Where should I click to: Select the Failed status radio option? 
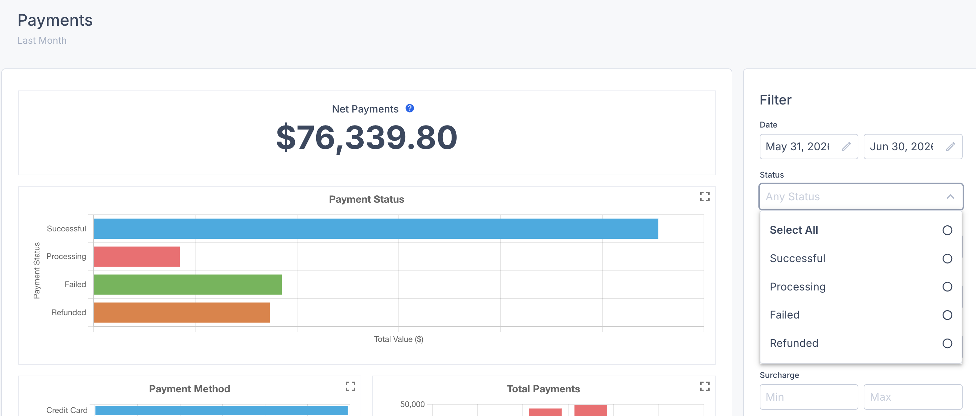pos(947,315)
